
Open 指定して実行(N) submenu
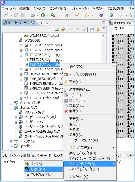click(x=89, y=148)
